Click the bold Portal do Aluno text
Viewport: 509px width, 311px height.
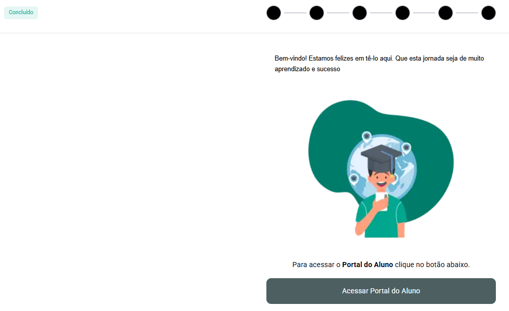click(367, 265)
